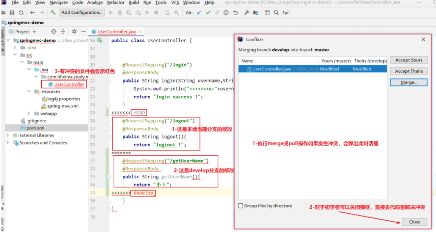
Task: Select .gitignore file in tree
Action: point(34,121)
